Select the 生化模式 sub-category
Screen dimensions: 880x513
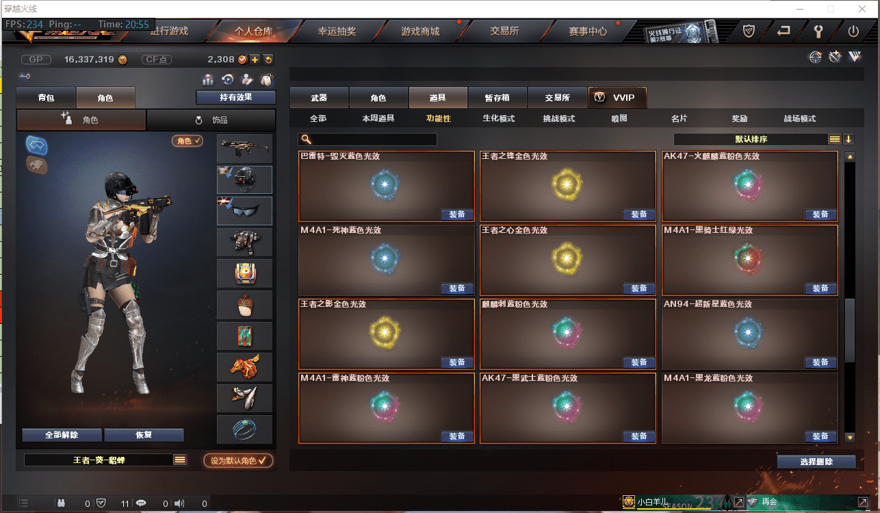pos(498,118)
